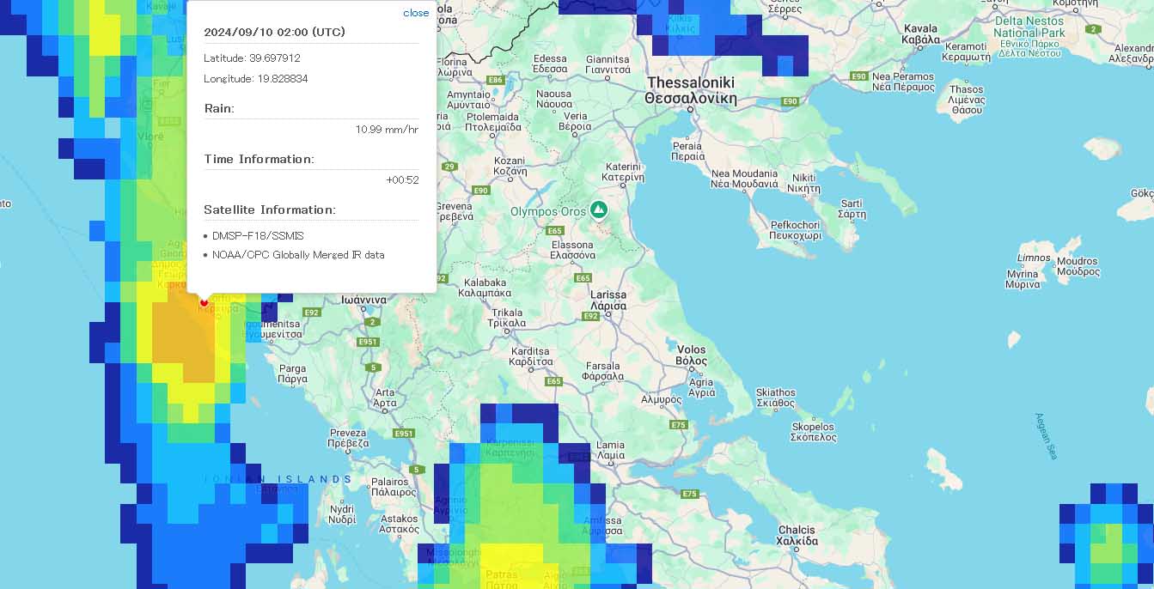Click the 29 road shield near Kozani
1154x589 pixels.
449,167
